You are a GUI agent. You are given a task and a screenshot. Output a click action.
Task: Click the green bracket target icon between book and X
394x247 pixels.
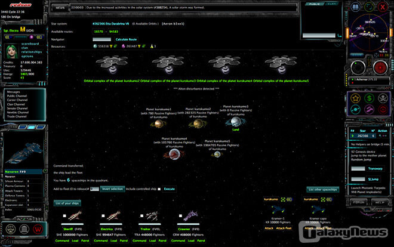pos(369,7)
